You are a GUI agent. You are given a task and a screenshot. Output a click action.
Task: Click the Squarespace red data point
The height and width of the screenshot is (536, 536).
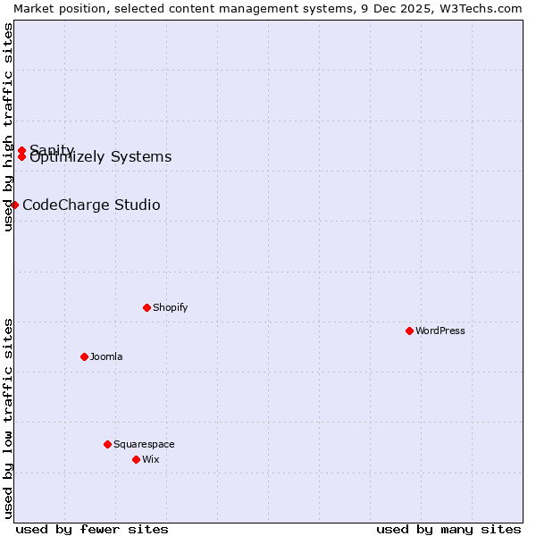108,444
